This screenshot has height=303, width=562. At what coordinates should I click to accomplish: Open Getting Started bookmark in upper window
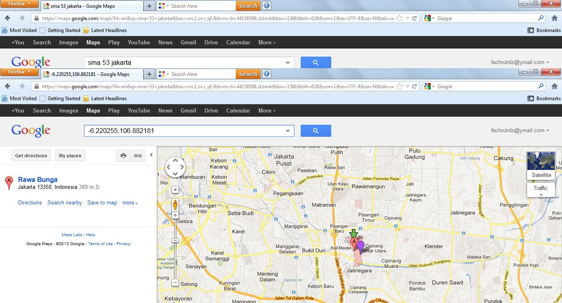point(60,30)
